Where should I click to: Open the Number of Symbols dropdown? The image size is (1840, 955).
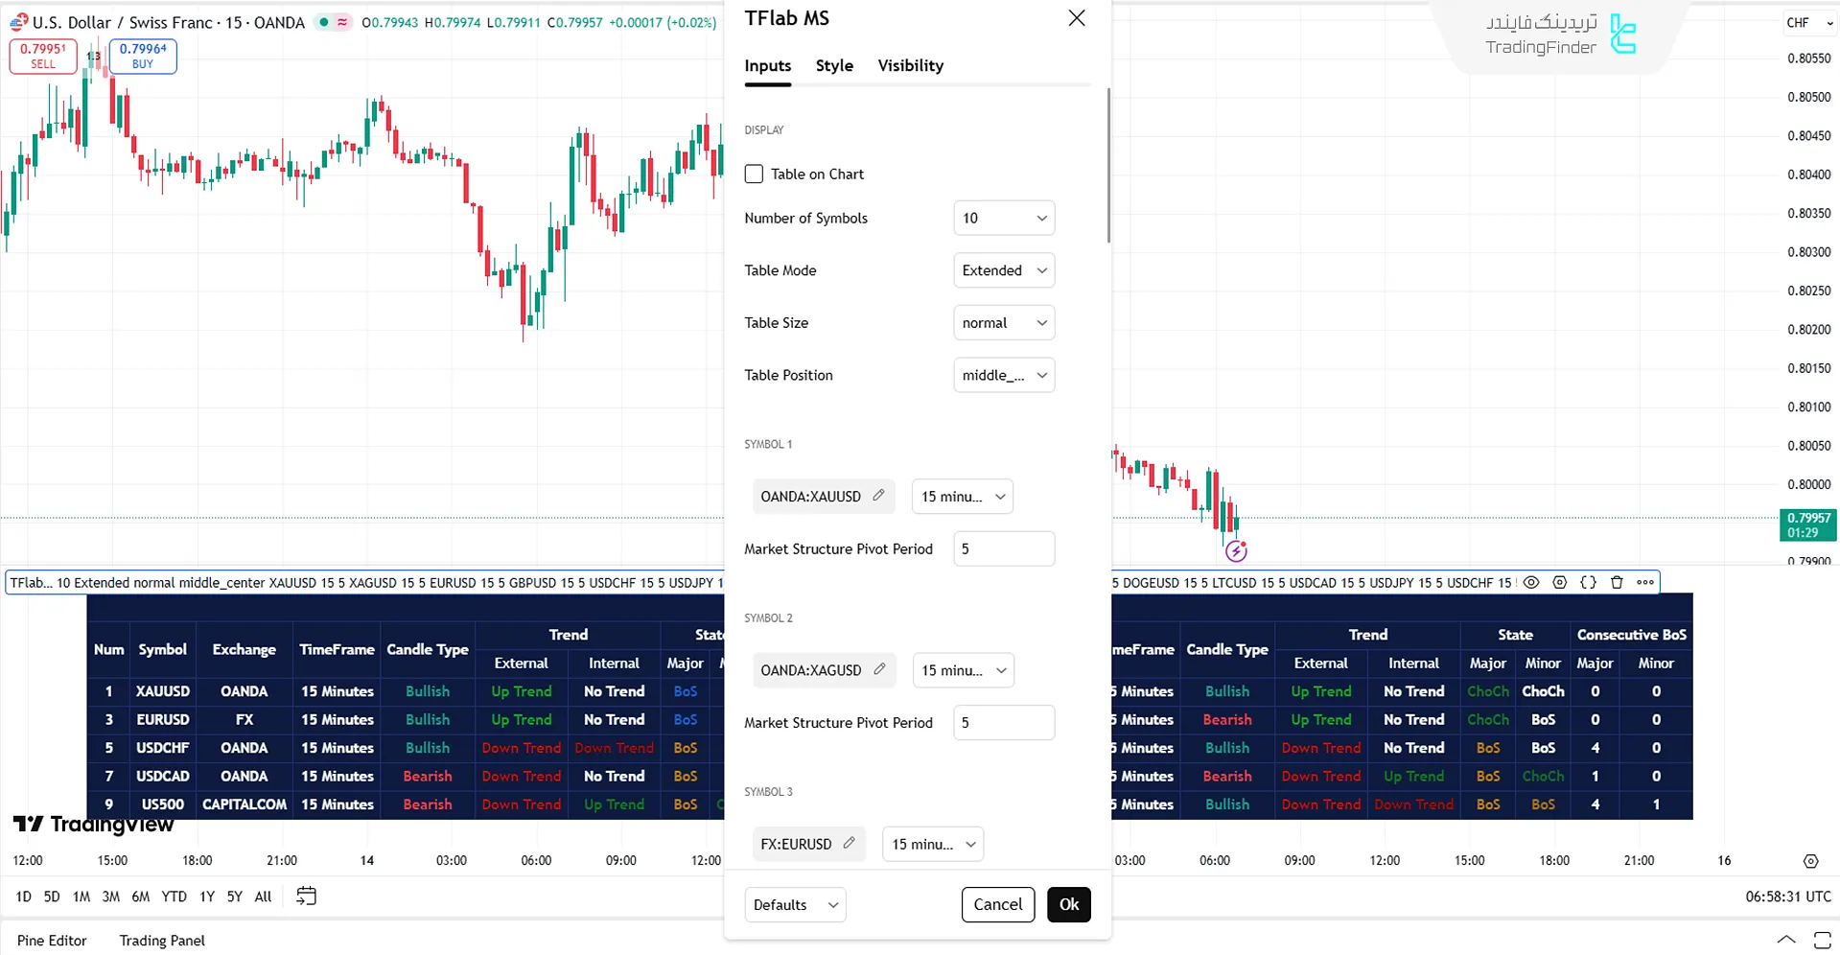pyautogui.click(x=1003, y=218)
